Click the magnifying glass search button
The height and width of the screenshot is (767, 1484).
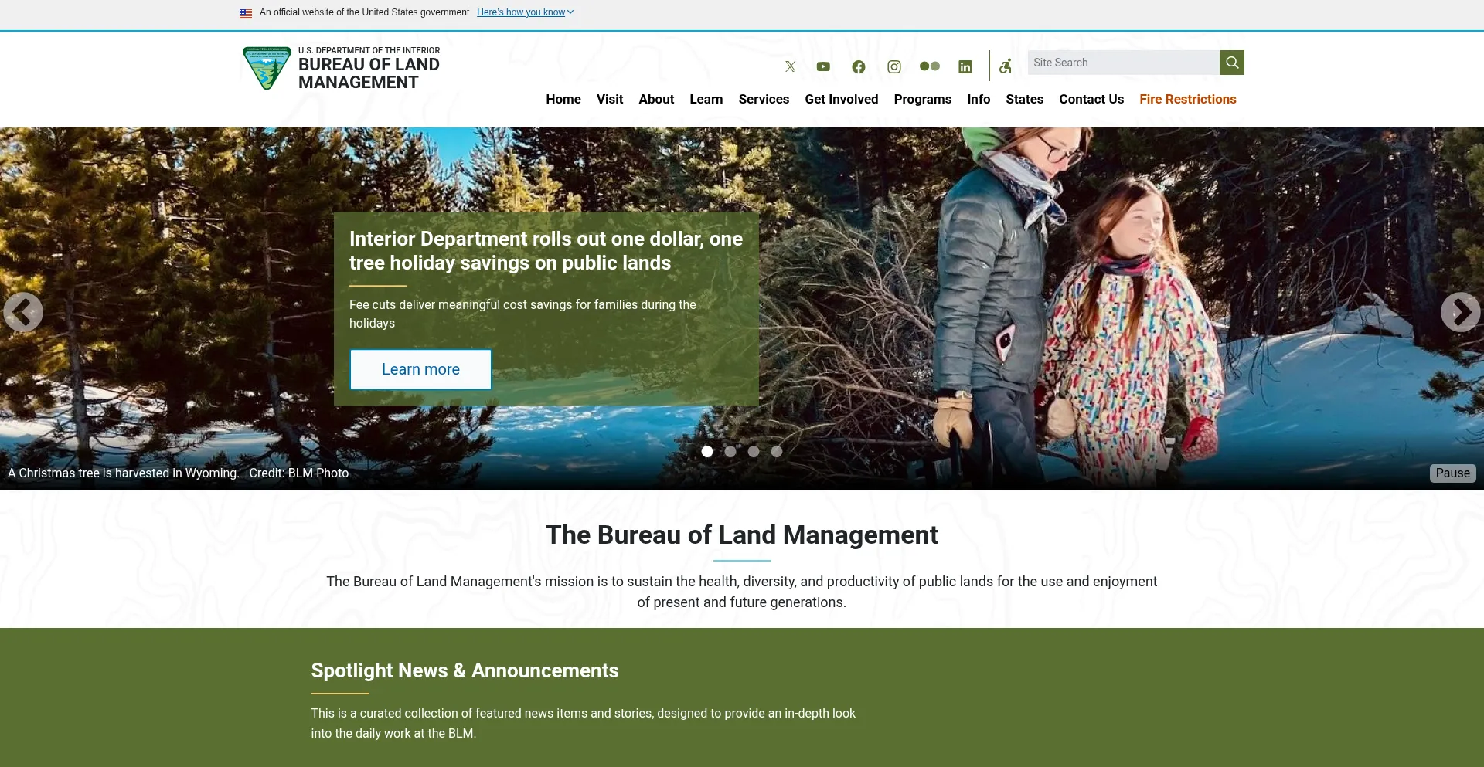click(1232, 63)
